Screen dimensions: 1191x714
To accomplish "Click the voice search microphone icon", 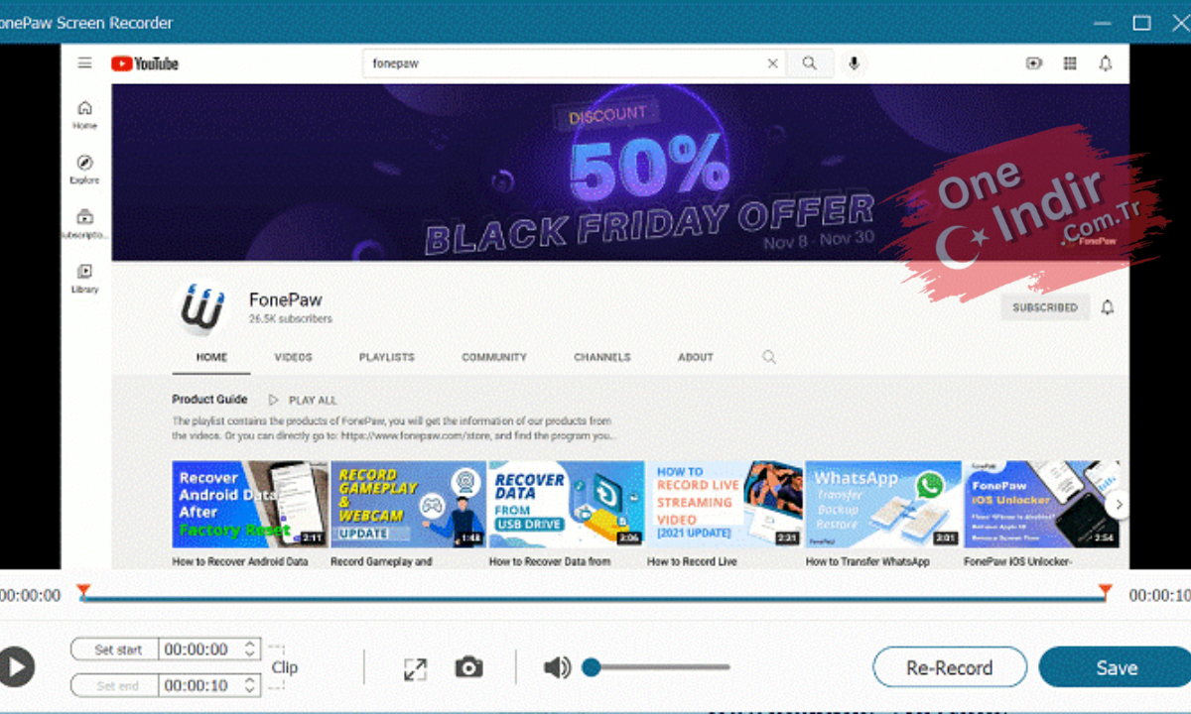I will (853, 63).
